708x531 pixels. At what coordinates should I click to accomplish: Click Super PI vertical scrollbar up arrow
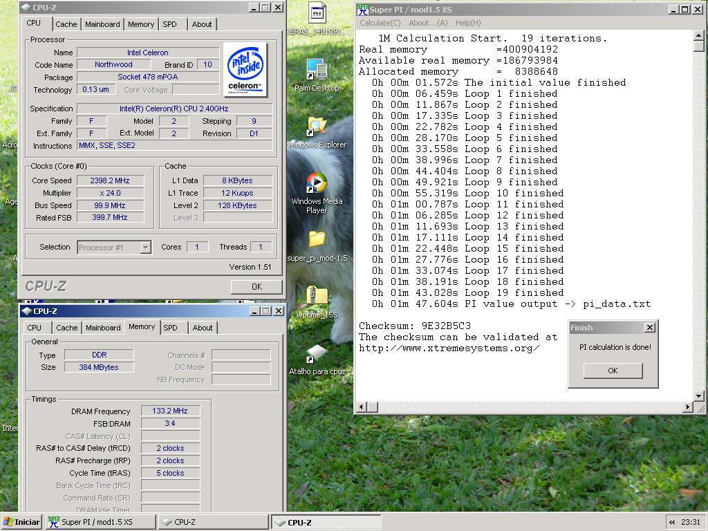pos(698,36)
